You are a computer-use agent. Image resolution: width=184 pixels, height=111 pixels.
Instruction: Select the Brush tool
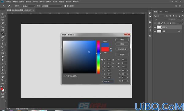pyautogui.click(x=2, y=40)
